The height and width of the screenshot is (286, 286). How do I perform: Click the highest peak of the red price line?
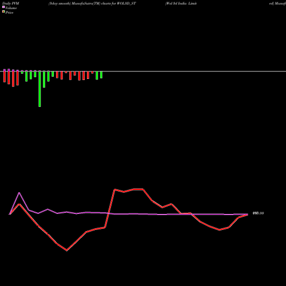(138, 189)
